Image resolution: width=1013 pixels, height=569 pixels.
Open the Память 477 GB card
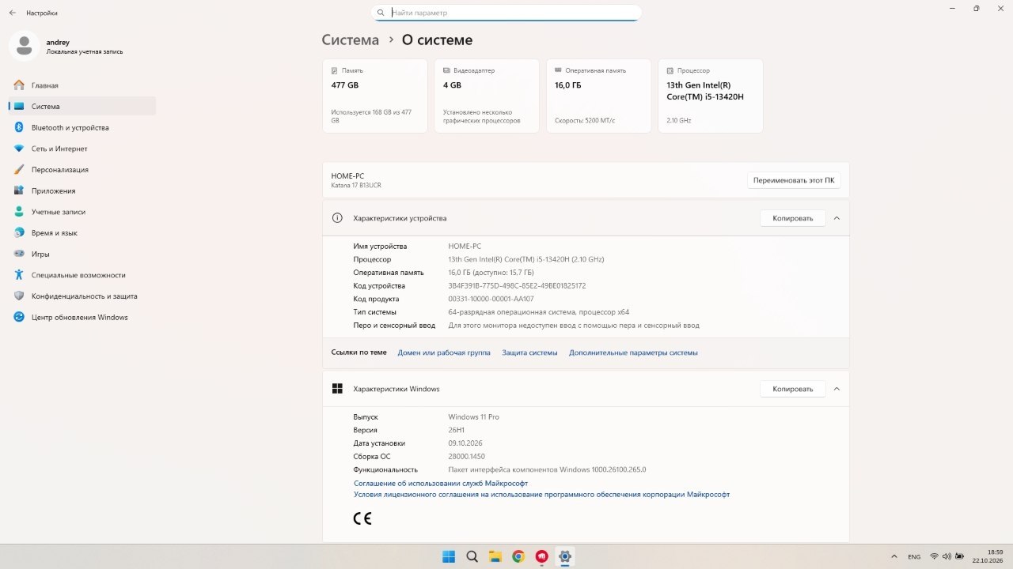(374, 96)
